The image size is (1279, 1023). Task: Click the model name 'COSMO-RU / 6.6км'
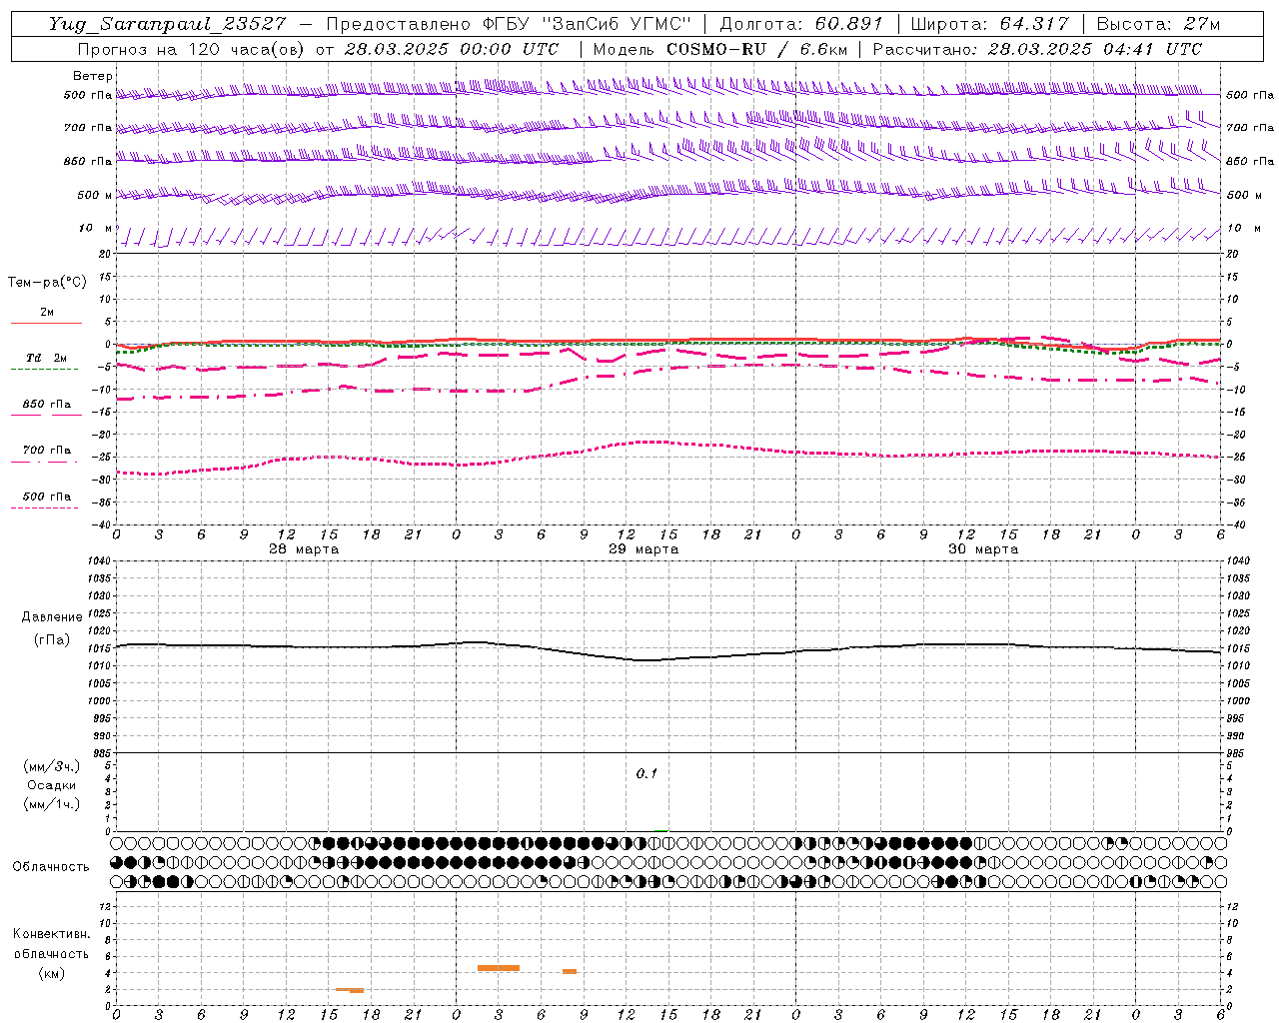[x=756, y=49]
